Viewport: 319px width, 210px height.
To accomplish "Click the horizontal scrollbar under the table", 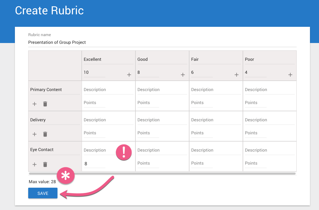I will coord(162,174).
